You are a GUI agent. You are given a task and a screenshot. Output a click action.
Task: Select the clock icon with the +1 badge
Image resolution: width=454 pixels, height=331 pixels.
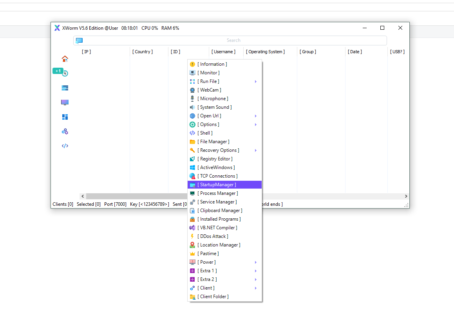(65, 73)
